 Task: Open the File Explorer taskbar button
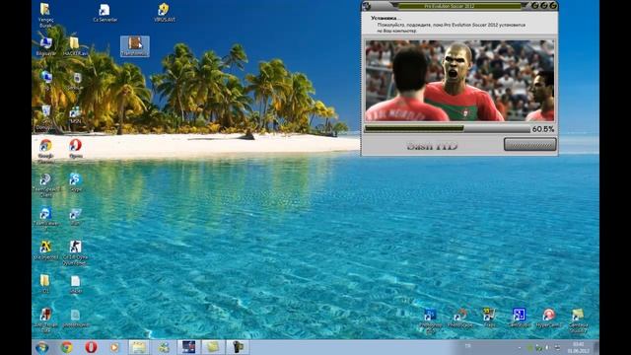[x=139, y=347]
